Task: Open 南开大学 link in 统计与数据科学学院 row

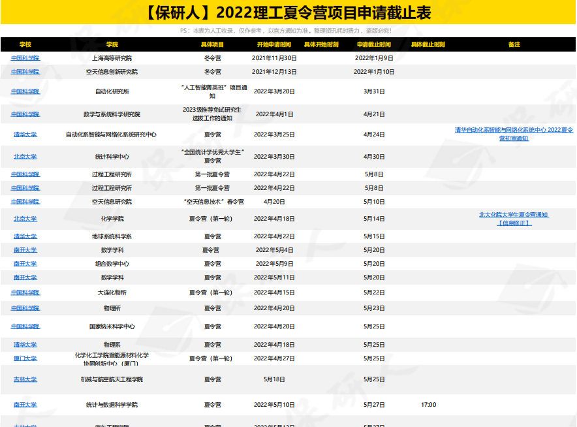Action: (x=25, y=405)
